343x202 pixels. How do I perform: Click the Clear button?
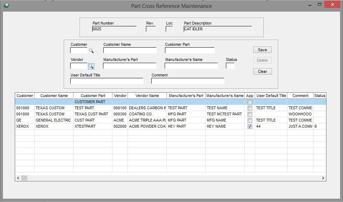[x=263, y=71]
